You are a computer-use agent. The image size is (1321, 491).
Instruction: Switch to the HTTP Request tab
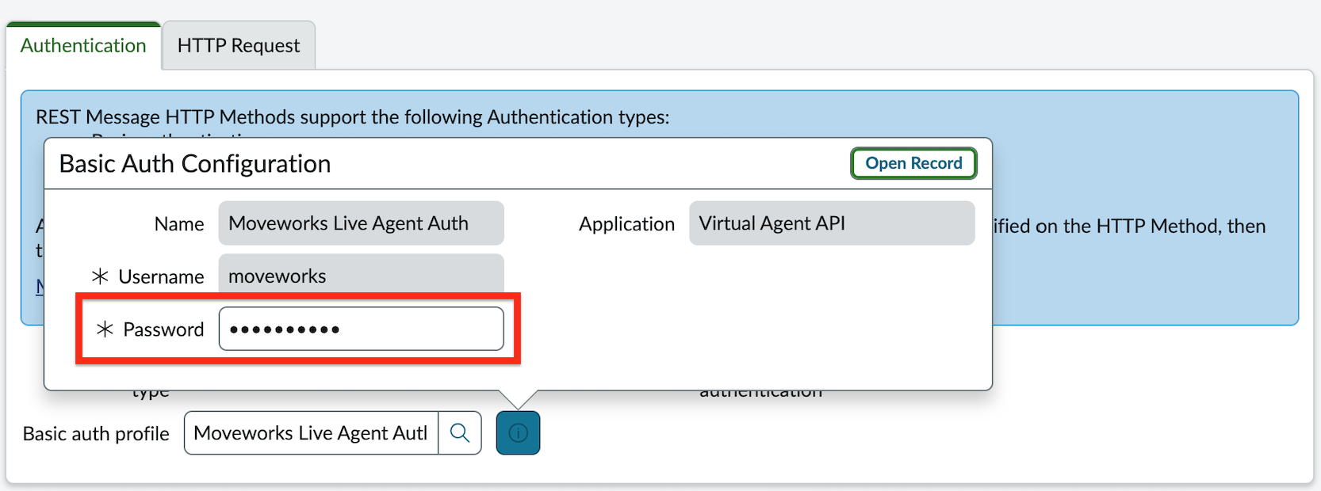point(239,46)
